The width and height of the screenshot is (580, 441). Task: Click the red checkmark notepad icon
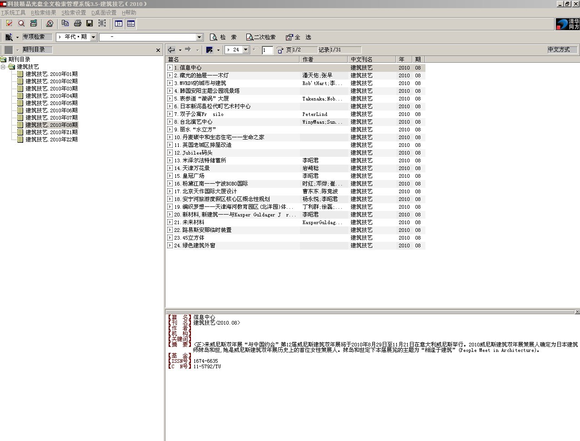coord(9,24)
